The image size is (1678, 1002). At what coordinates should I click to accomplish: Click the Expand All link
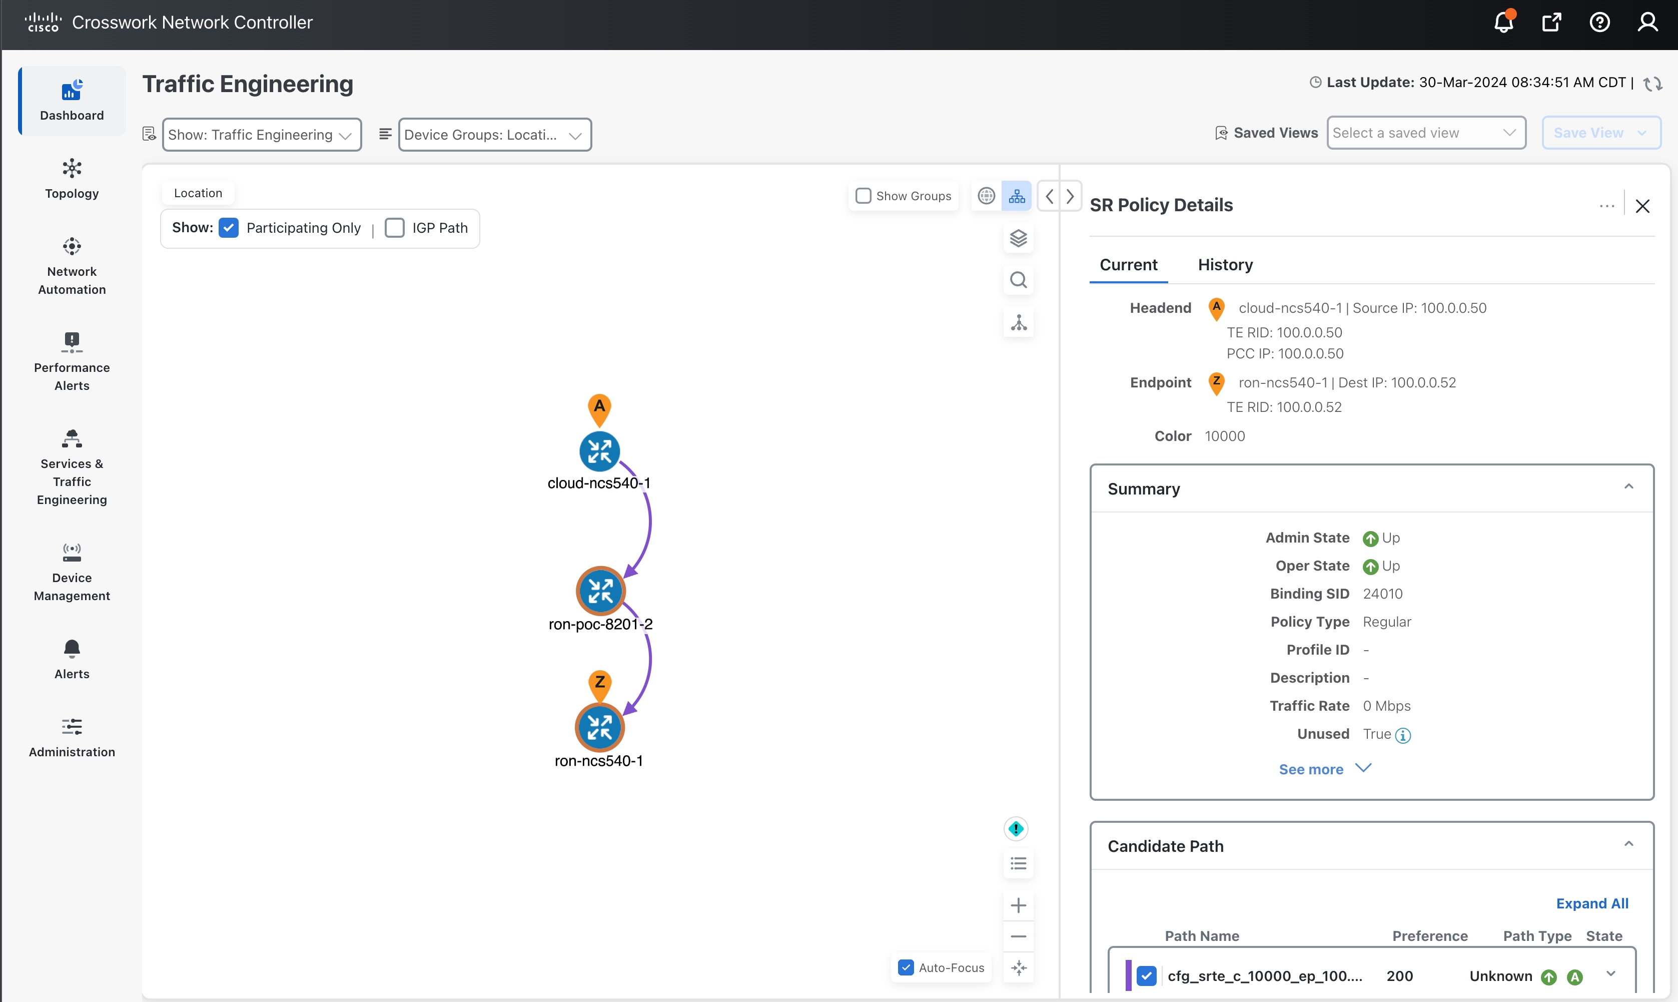[x=1591, y=903]
